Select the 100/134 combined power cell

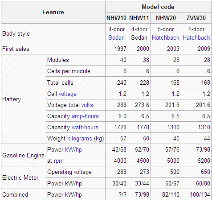196,194
